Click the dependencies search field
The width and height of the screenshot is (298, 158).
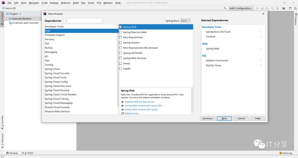point(83,21)
